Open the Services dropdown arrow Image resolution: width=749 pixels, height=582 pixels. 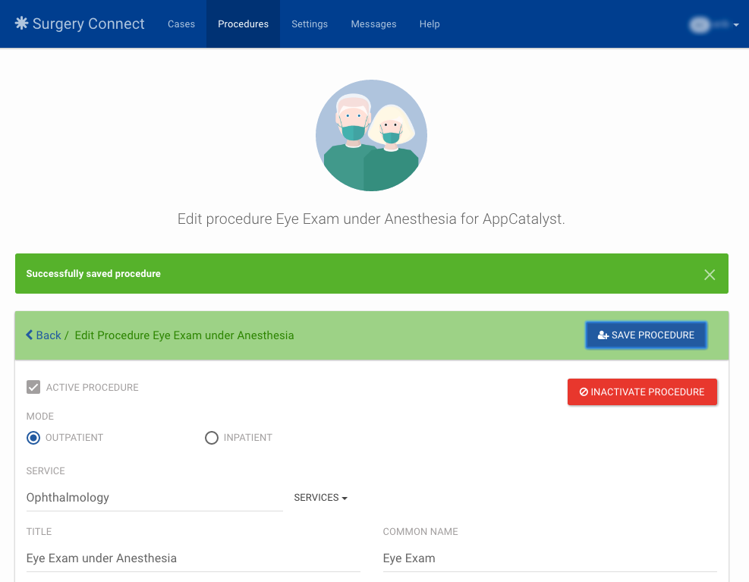click(x=344, y=498)
